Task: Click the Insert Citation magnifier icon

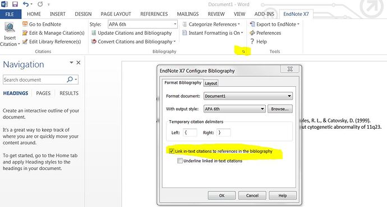Action: (10, 28)
